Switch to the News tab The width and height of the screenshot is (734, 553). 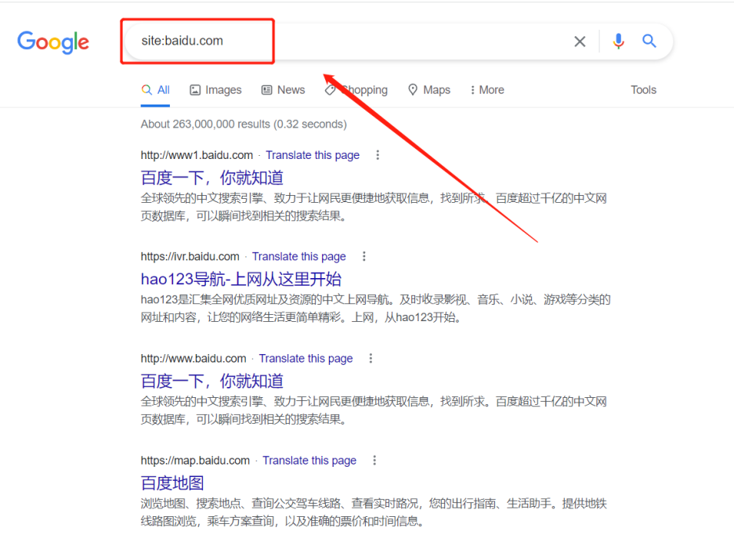coord(284,90)
